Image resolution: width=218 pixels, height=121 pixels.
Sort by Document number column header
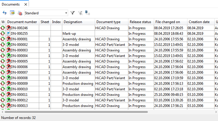pyautogui.click(x=22, y=22)
